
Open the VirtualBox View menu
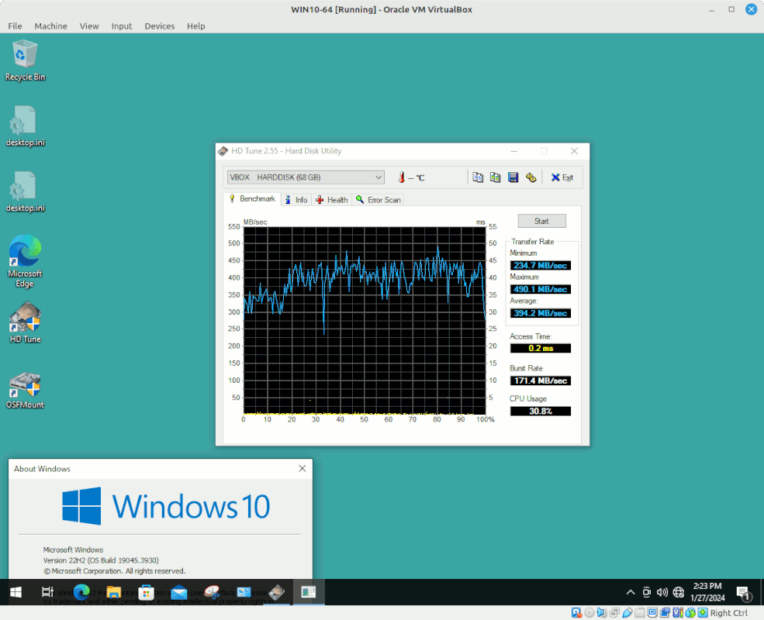click(89, 26)
